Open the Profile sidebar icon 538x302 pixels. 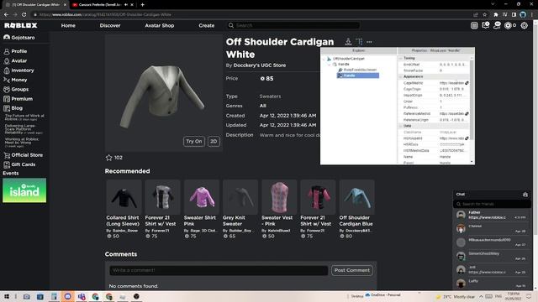point(7,51)
